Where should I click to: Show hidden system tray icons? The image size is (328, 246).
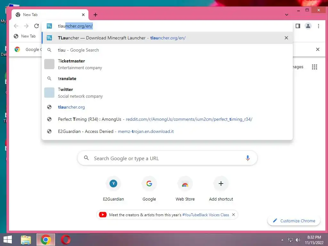pyautogui.click(x=283, y=240)
